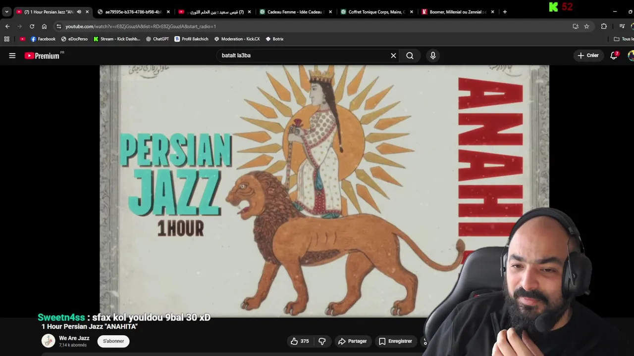Go to YouTube Premium home logo
This screenshot has height=356, width=634.
tap(42, 56)
